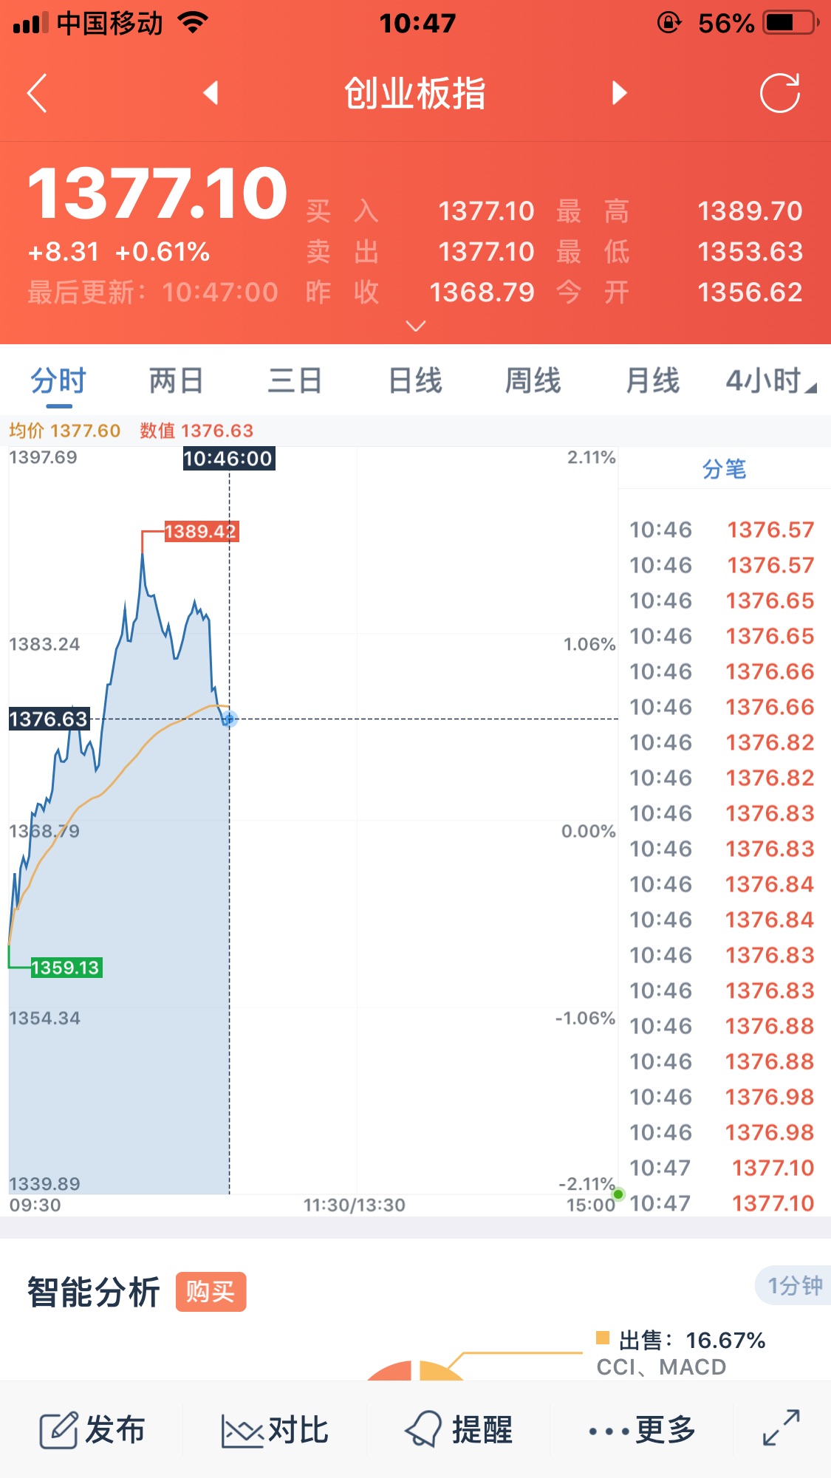The width and height of the screenshot is (831, 1478).
Task: Tap the blue crosshair marker on chart
Action: click(x=229, y=719)
